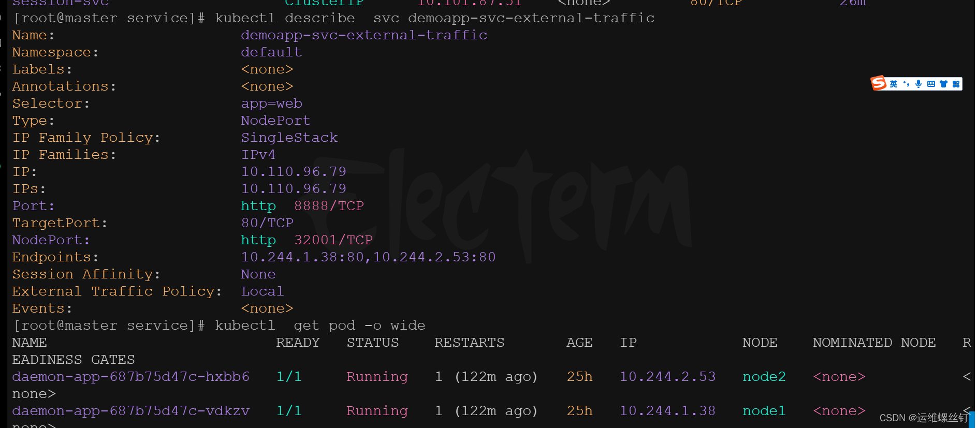977x428 pixels.
Task: Select the Endpoints value '10.244.1.38:80,10.244.2.53:80'
Action: click(368, 257)
